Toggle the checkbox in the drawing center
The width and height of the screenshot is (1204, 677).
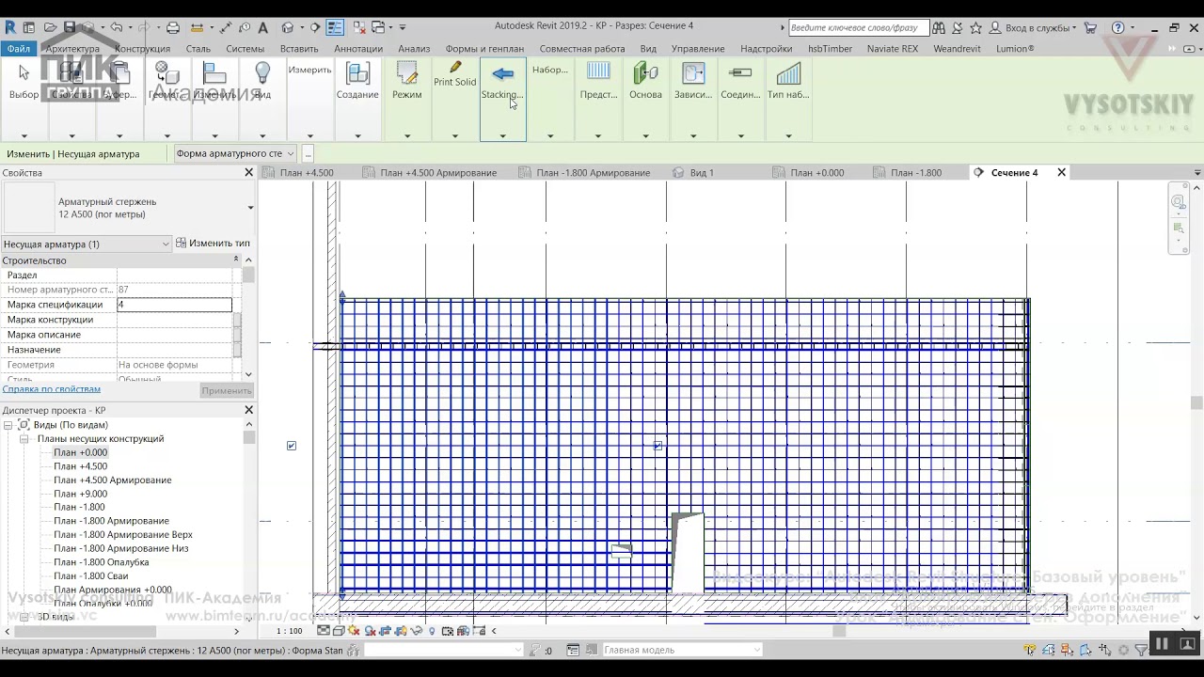[x=657, y=446]
